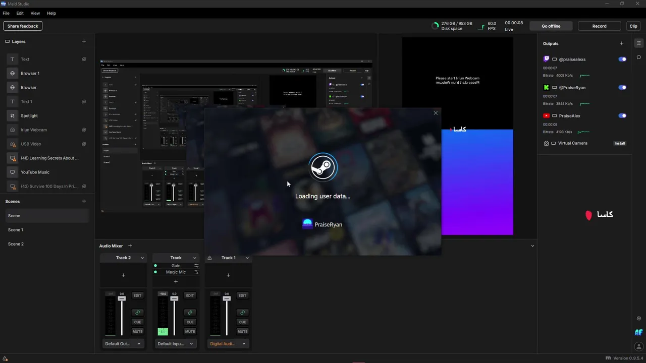Open the settings icon above AF badge
The height and width of the screenshot is (363, 646).
639,319
